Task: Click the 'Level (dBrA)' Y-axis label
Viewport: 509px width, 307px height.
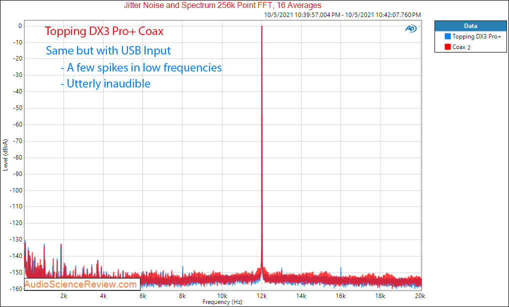Action: [5, 155]
